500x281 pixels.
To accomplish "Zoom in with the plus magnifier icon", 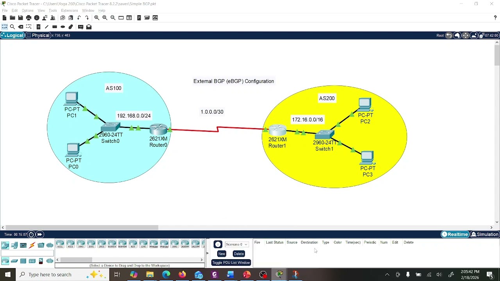I will click(x=96, y=18).
